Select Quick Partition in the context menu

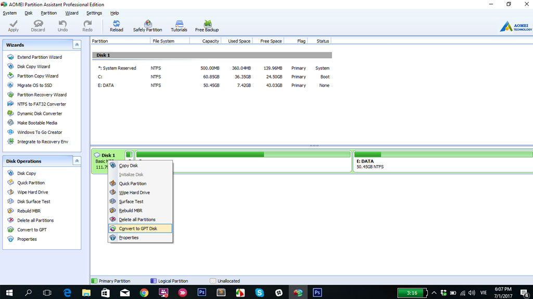140,183
